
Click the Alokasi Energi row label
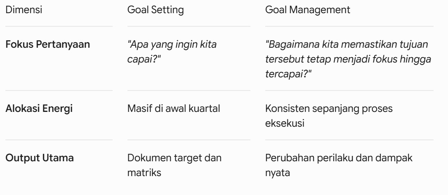click(39, 109)
